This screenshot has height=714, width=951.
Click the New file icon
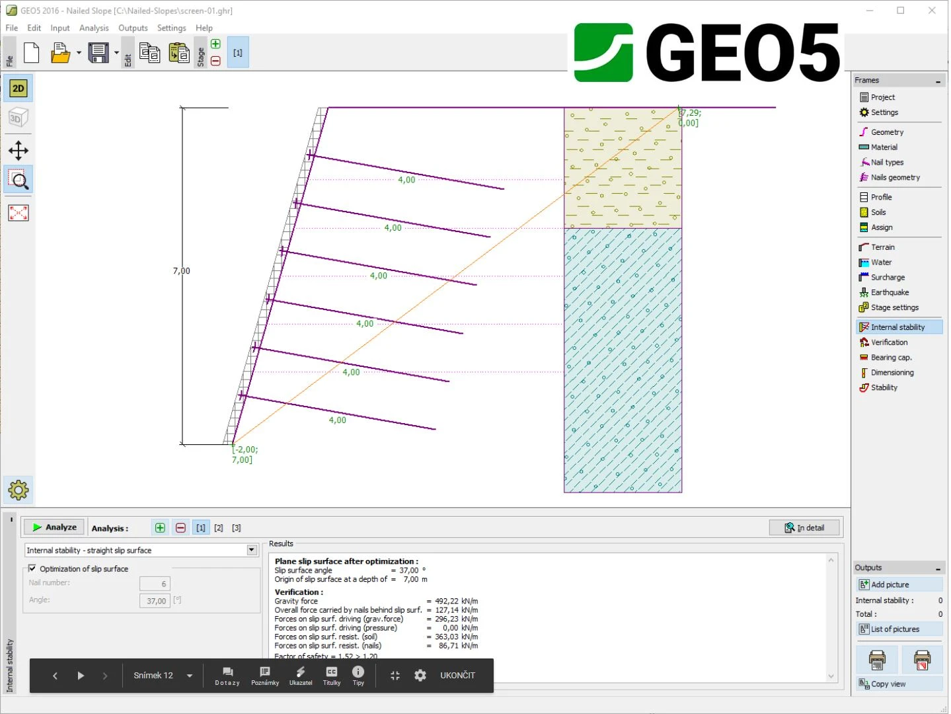[x=31, y=53]
